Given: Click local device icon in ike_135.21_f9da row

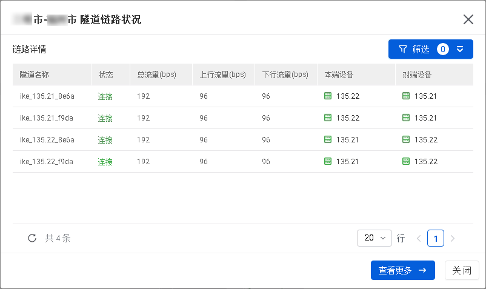Looking at the screenshot, I should tap(328, 118).
